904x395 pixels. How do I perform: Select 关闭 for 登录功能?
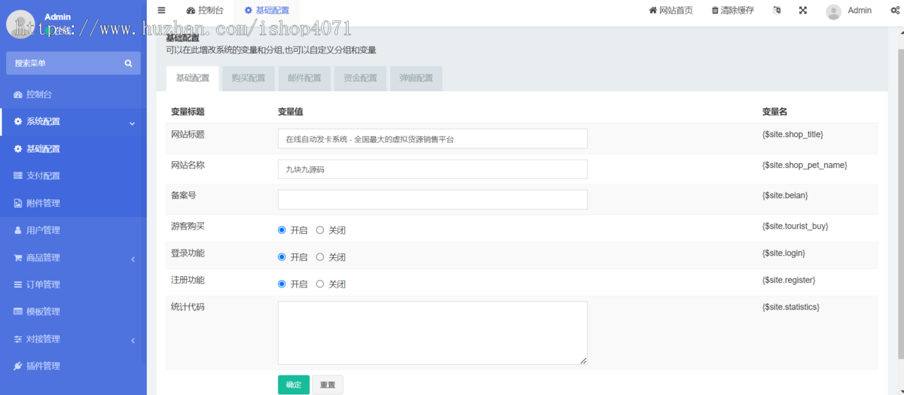pyautogui.click(x=320, y=257)
